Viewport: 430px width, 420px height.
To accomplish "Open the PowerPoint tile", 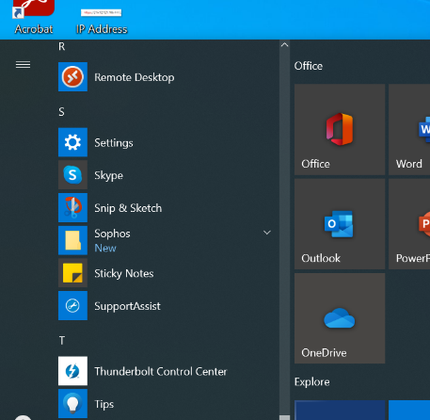I will tap(409, 224).
